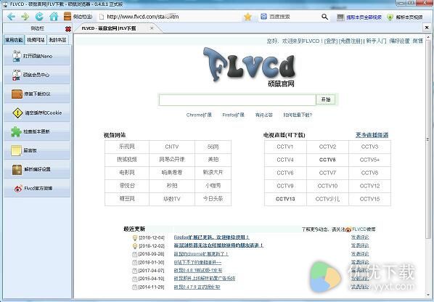This screenshot has height=302, width=434.
Task: Click the X at the tab bar's right end
Action: (427, 28)
